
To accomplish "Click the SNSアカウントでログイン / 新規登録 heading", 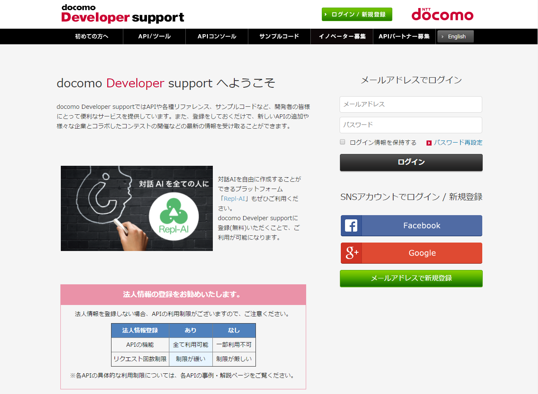I will pos(411,197).
